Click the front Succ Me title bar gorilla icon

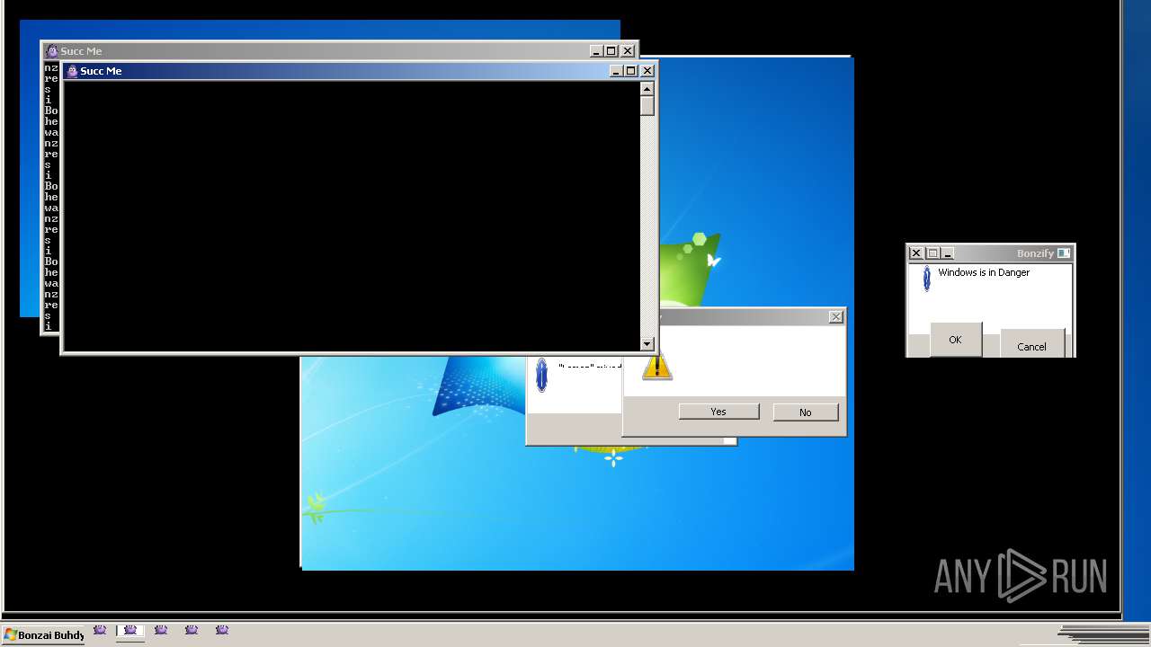coord(72,71)
